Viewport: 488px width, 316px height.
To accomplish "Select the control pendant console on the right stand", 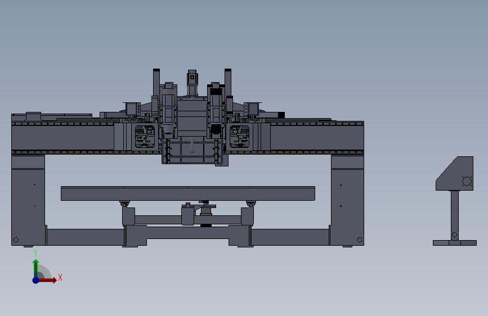I will pyautogui.click(x=454, y=174).
